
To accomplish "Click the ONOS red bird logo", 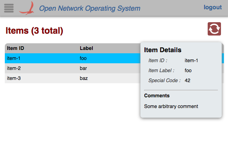I will coord(27,8).
